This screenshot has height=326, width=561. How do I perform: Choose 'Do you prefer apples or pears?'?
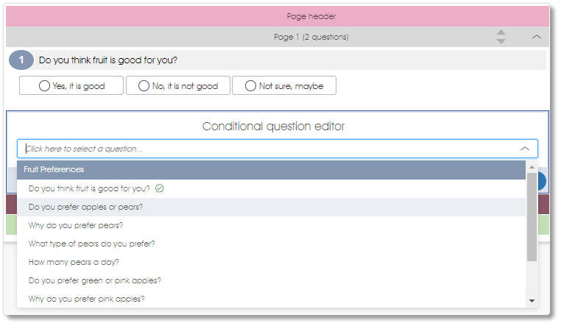271,207
